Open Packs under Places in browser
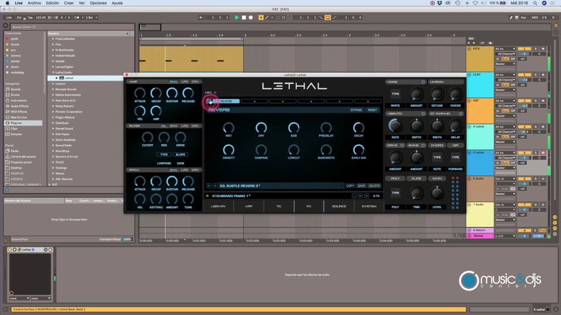 15,151
